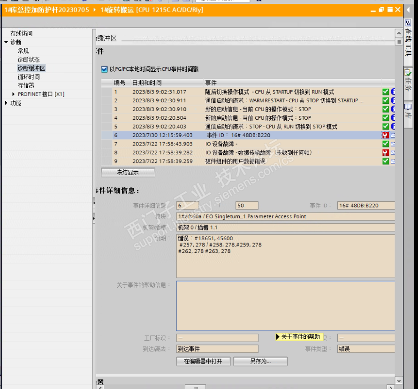The height and width of the screenshot is (389, 418).
Task: Open 在线访问 in navigation tree
Action: click(x=22, y=34)
